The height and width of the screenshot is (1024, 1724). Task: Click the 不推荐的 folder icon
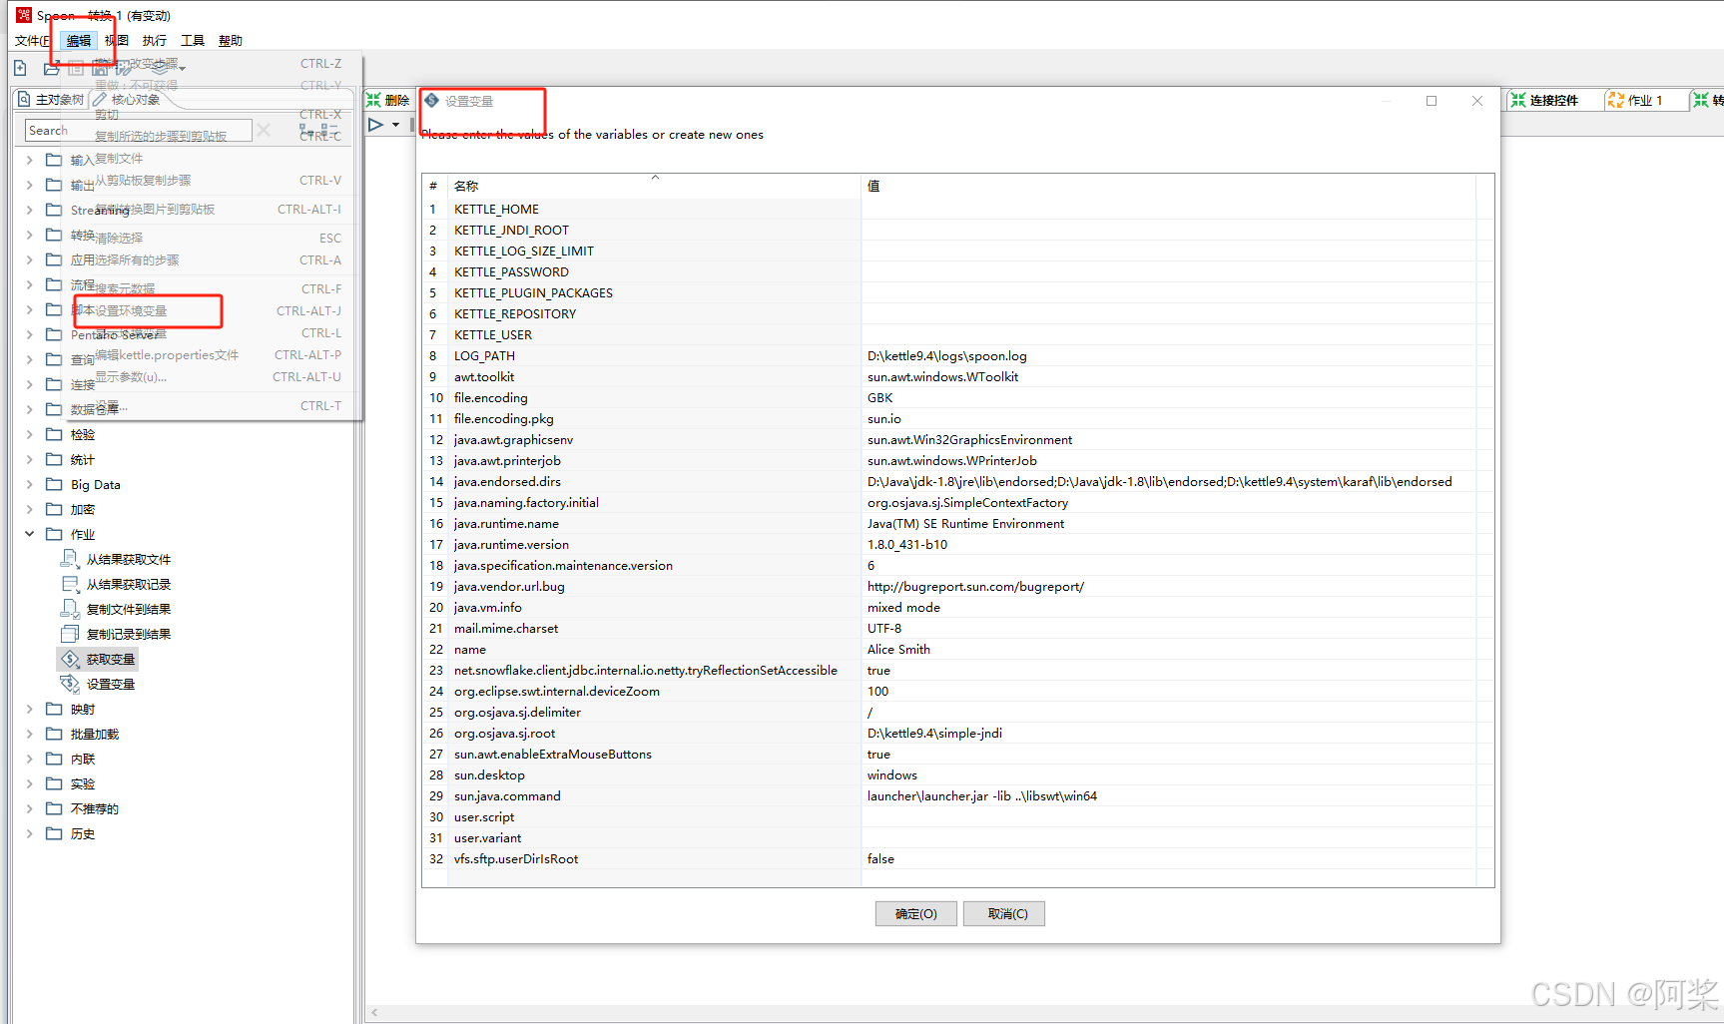pyautogui.click(x=54, y=808)
